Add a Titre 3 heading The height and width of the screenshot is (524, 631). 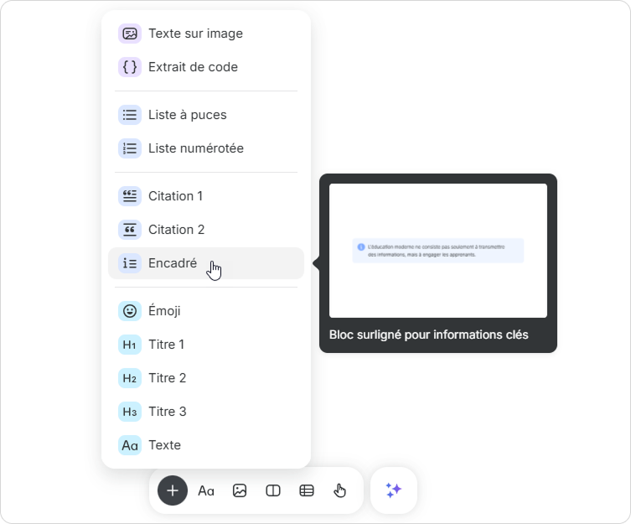click(x=167, y=412)
